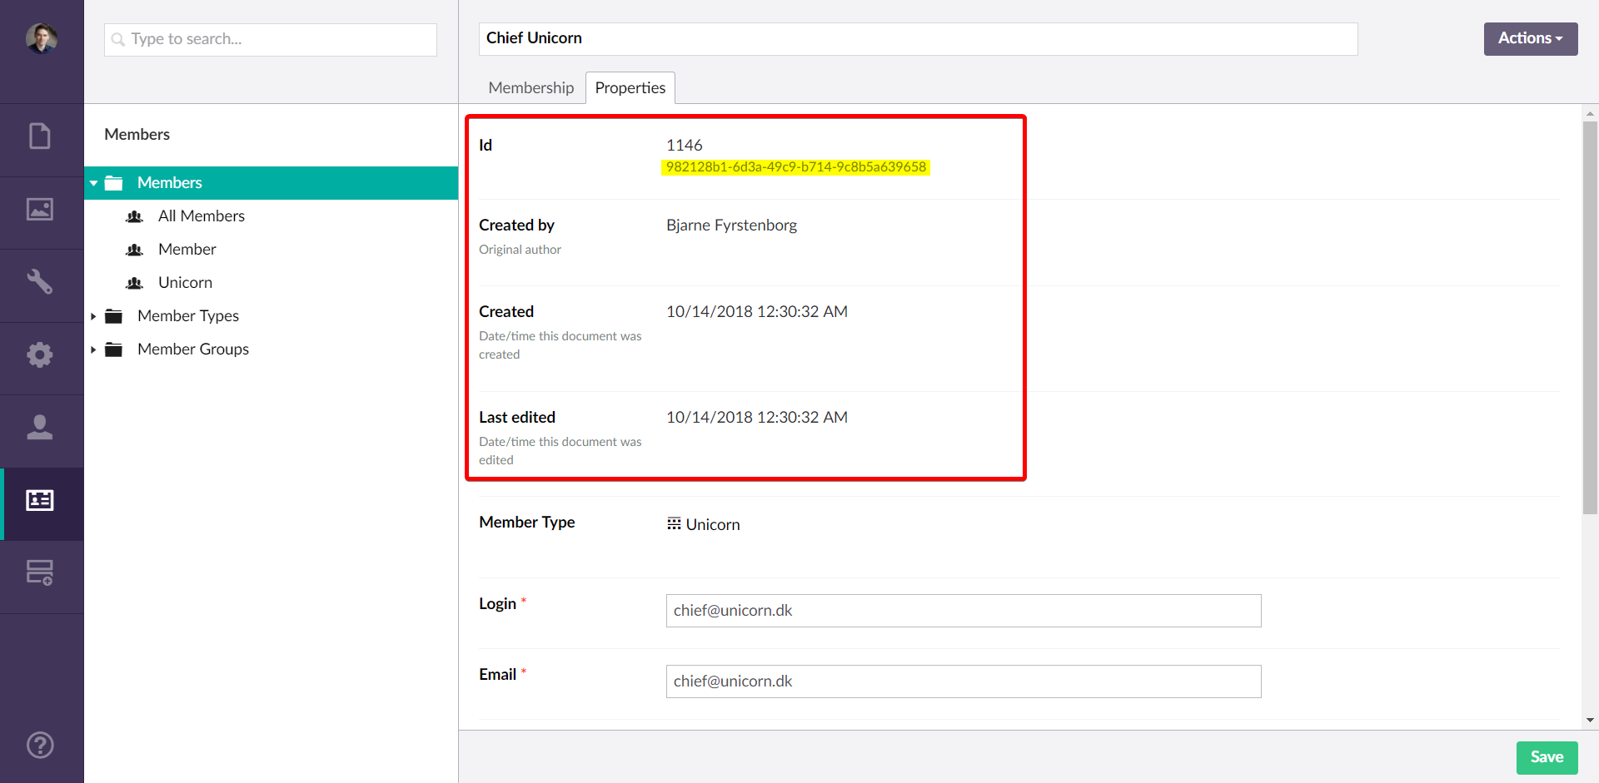Click the Members panel heading
Viewport: 1599px width, 783px height.
point(137,134)
